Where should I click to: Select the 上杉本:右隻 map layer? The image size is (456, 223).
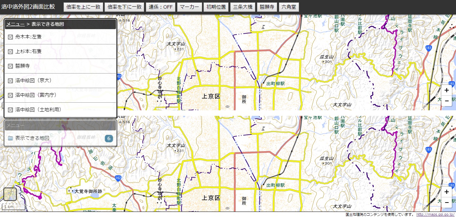(x=60, y=51)
